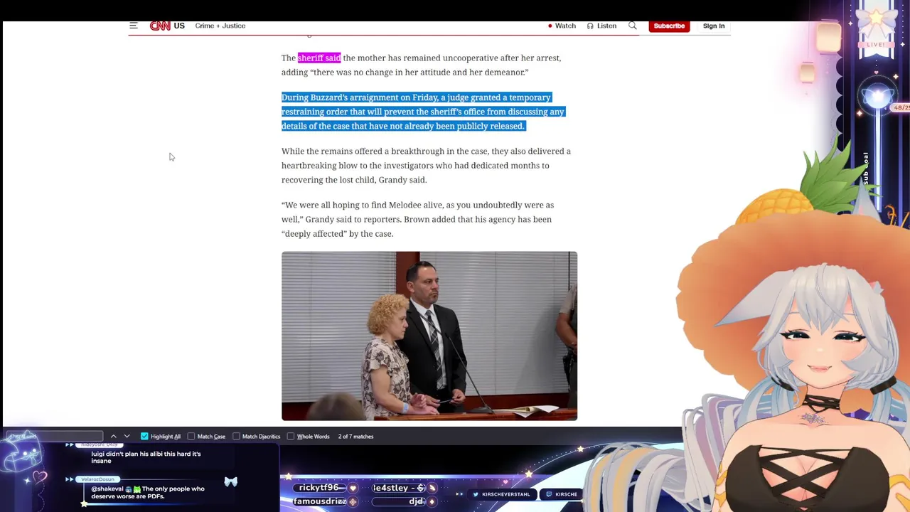Click the CNN logo
This screenshot has height=512, width=910.
pyautogui.click(x=160, y=26)
